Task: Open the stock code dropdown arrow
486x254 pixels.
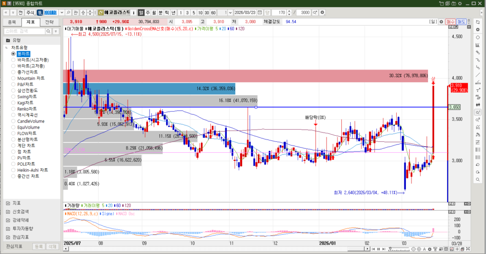Action: [x=61, y=12]
